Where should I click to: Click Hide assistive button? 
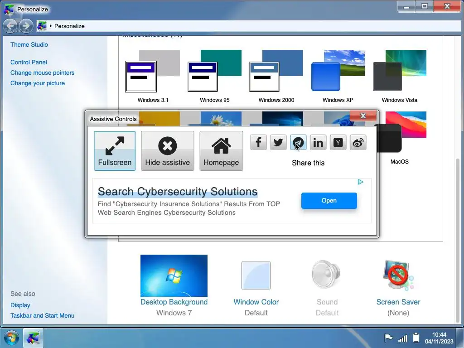168,151
